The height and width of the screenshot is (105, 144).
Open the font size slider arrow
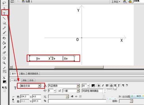pos(88,86)
